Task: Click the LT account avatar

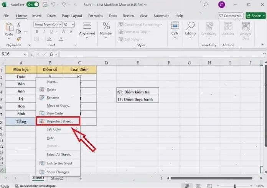Action: (x=221, y=5)
